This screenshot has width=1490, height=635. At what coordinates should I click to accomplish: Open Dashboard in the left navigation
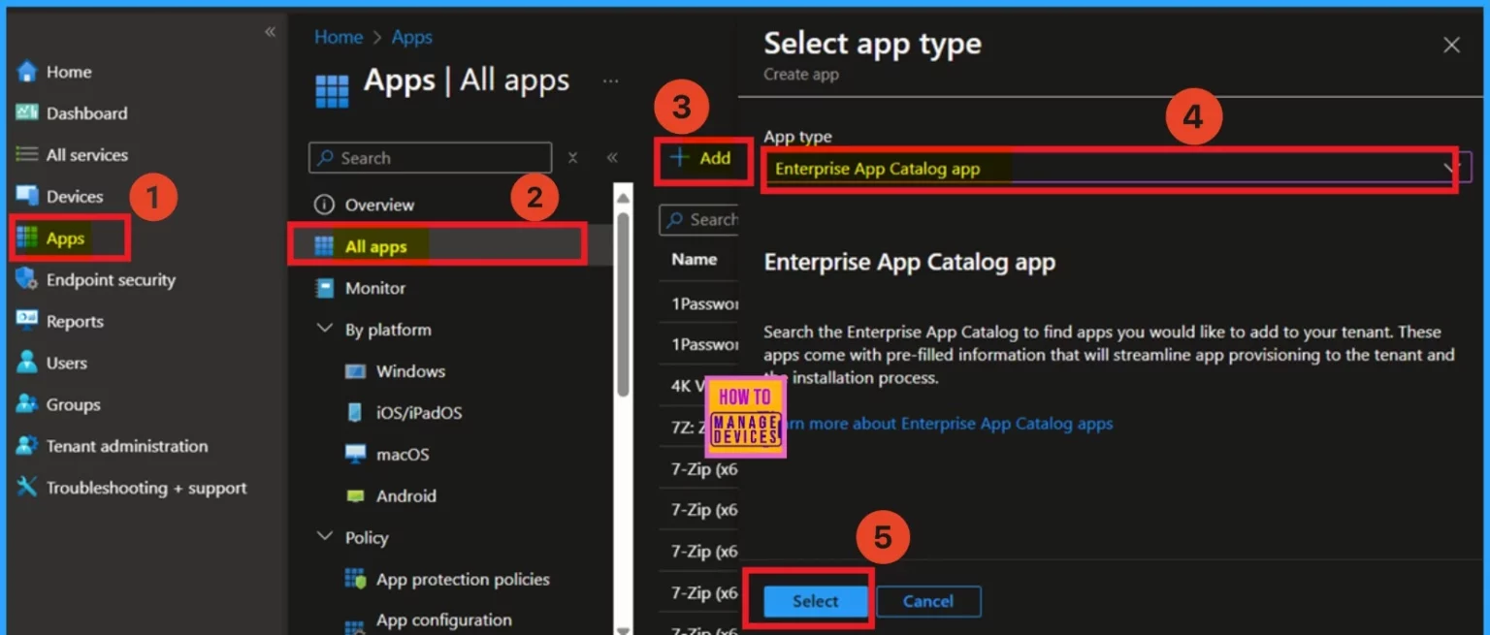(86, 113)
